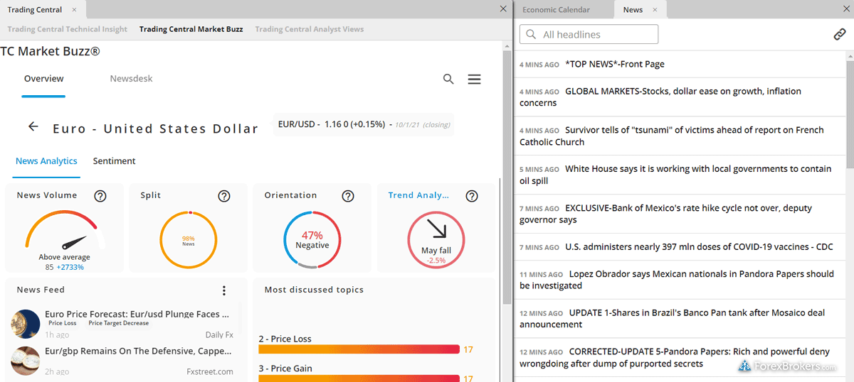Image resolution: width=854 pixels, height=382 pixels.
Task: Click the Split 98% News ring
Action: tap(188, 239)
